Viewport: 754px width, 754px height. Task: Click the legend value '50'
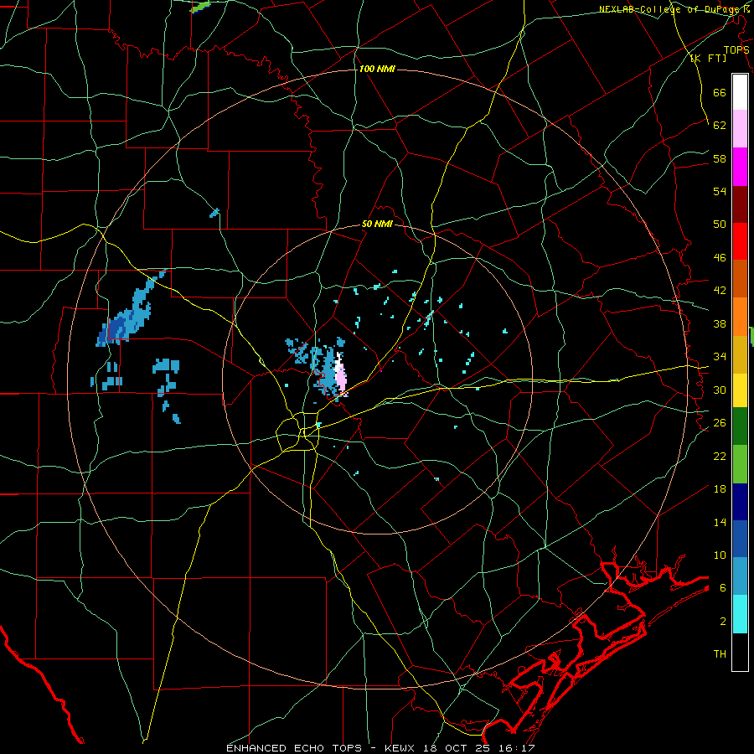click(x=720, y=224)
